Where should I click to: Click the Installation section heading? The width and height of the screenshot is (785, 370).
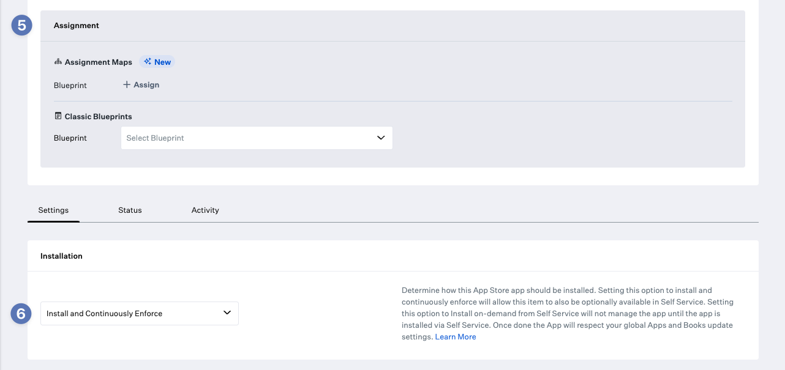[x=61, y=256]
